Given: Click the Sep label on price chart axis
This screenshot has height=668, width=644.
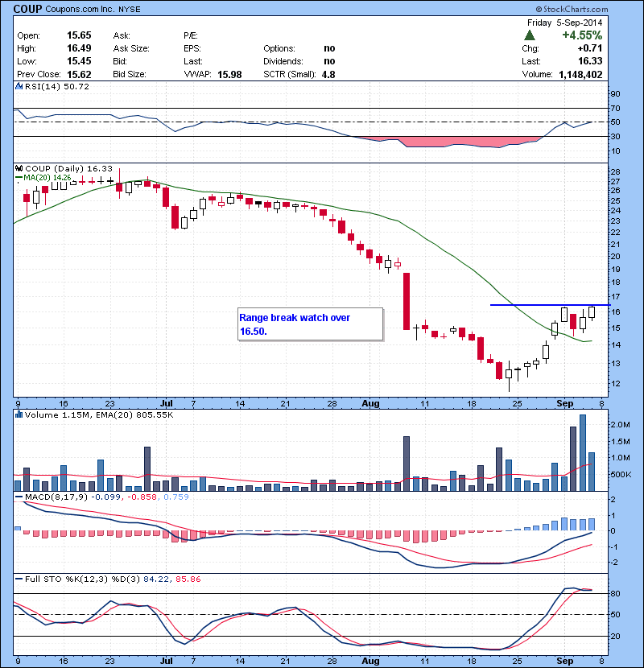Looking at the screenshot, I should (x=565, y=403).
